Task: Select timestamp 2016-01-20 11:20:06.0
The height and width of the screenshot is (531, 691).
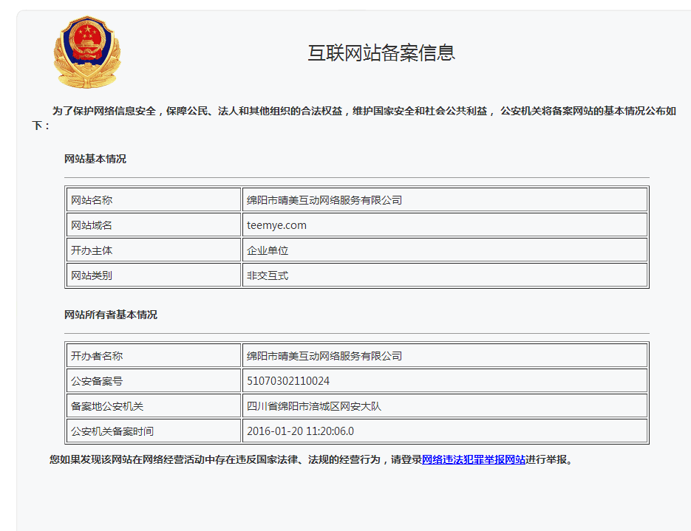Action: [x=300, y=431]
